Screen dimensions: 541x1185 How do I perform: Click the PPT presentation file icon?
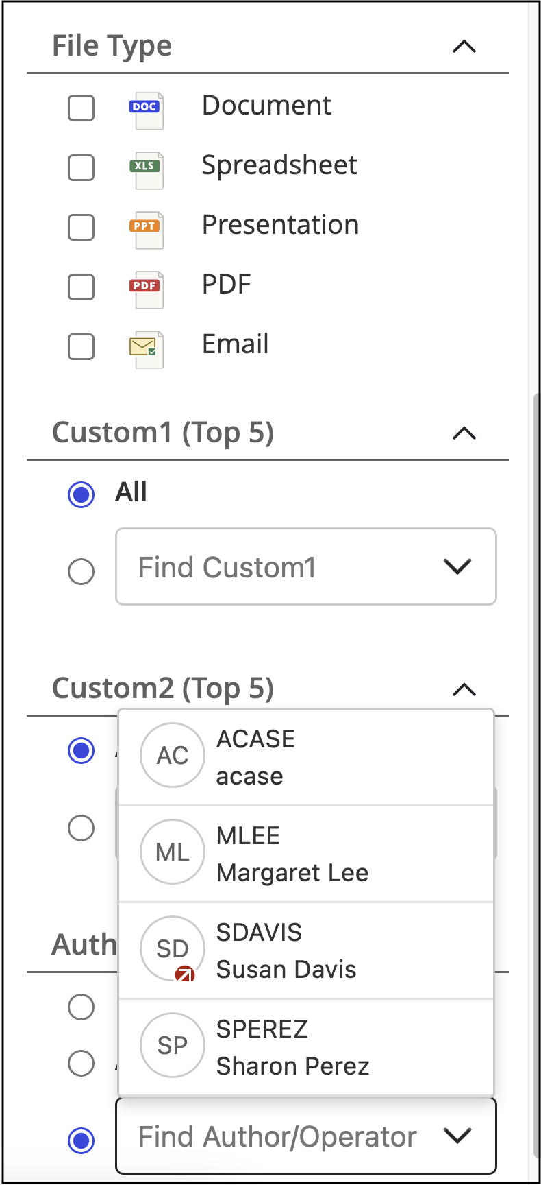coord(146,229)
